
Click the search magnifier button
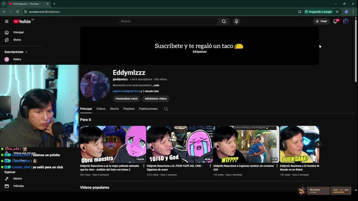click(224, 21)
